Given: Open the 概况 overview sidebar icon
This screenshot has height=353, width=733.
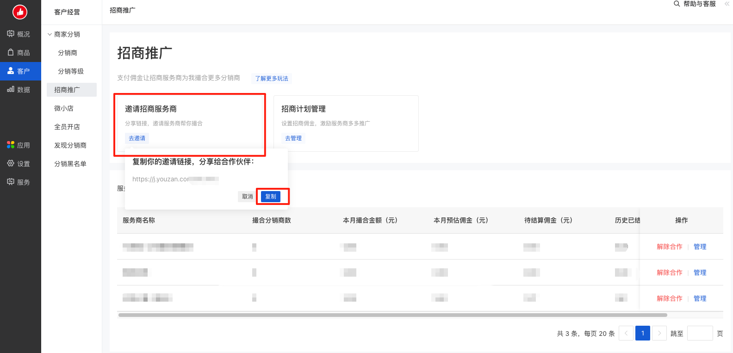Looking at the screenshot, I should click(x=11, y=34).
